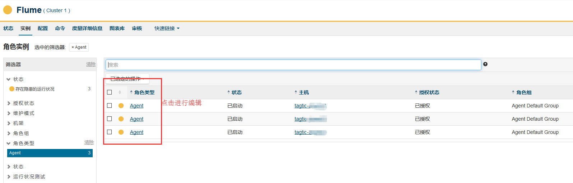Image resolution: width=573 pixels, height=183 pixels.
Task: Open the 快速链接 dropdown menu
Action: (167, 28)
